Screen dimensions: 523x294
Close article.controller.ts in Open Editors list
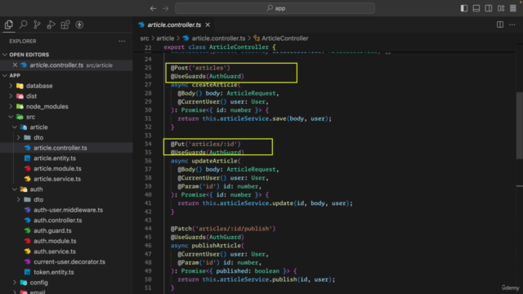click(15, 65)
